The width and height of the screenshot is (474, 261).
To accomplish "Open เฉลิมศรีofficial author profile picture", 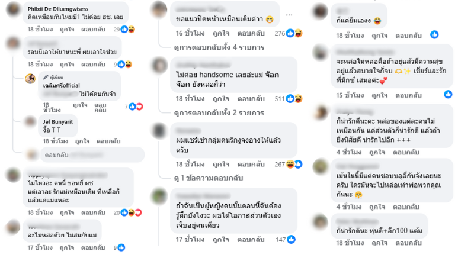I will 30,79.
